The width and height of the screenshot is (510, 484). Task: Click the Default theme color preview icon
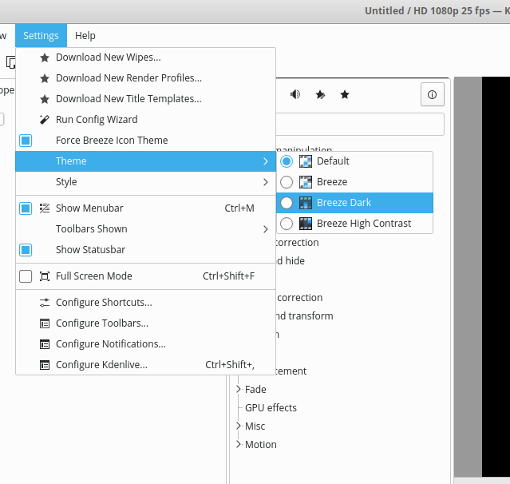[x=306, y=161]
